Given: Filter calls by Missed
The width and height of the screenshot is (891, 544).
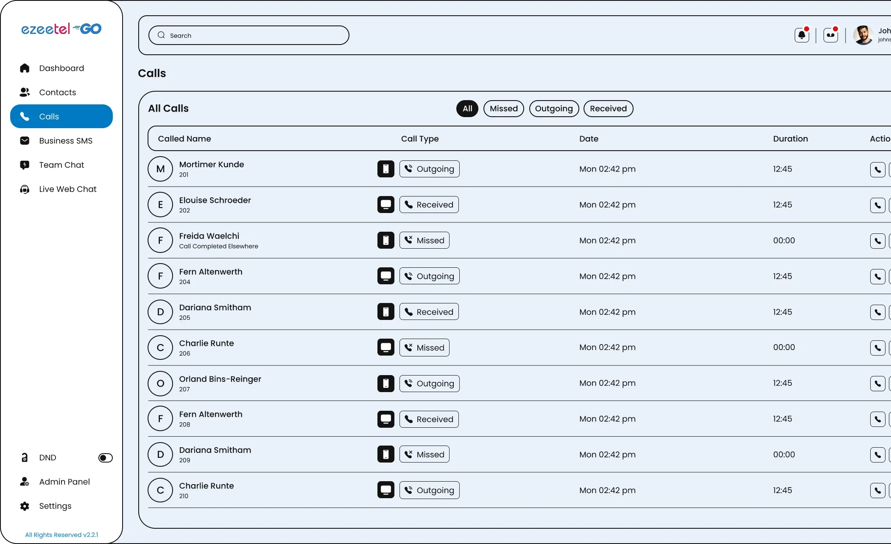Looking at the screenshot, I should point(503,109).
